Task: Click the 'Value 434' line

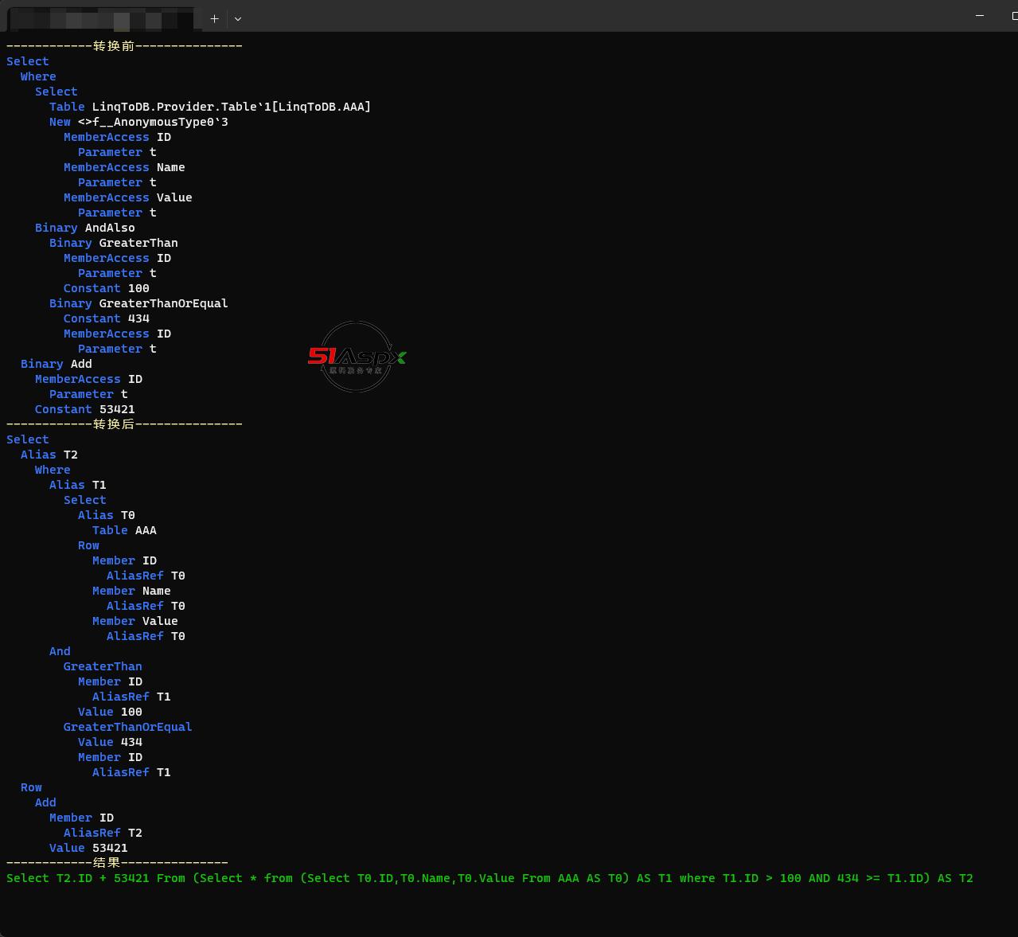Action: (x=110, y=742)
